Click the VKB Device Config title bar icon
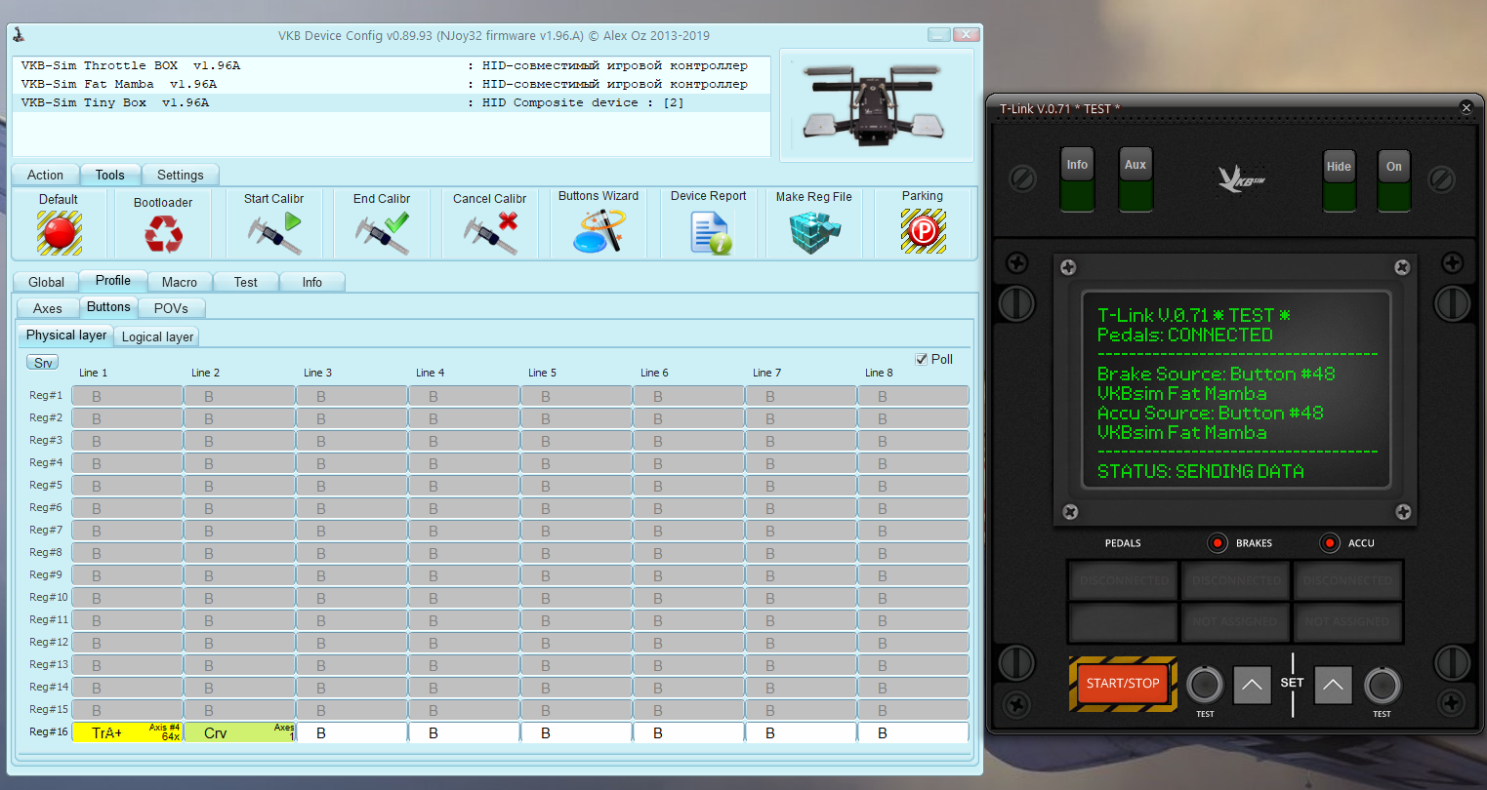This screenshot has width=1487, height=790. [x=20, y=35]
